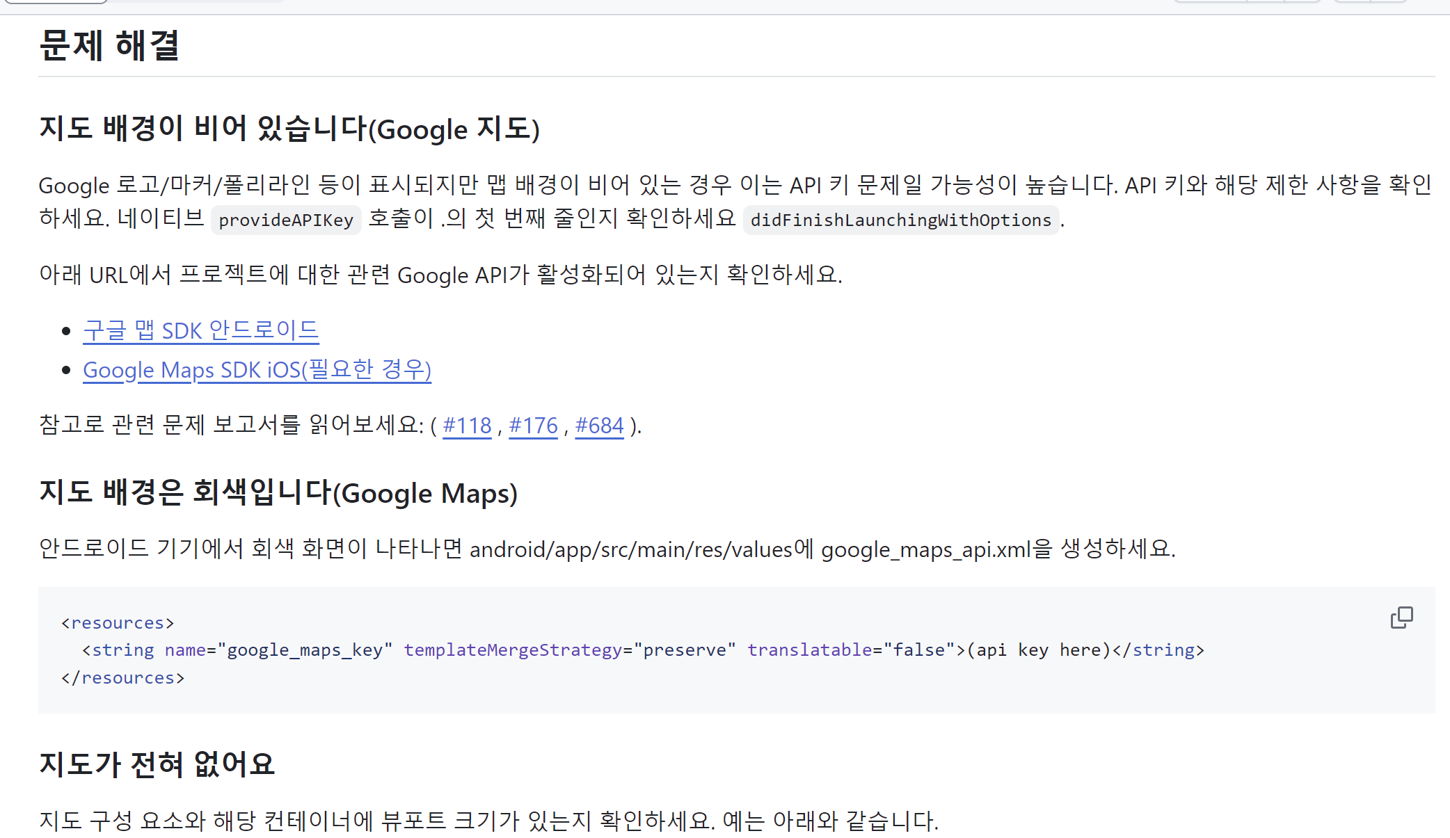Viewport: 1450px width, 838px height.
Task: Click paragraph starting Google 로고/마커/폴리라인 등이
Action: click(x=735, y=202)
